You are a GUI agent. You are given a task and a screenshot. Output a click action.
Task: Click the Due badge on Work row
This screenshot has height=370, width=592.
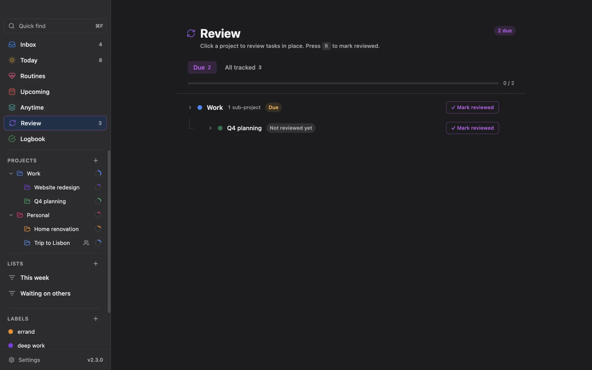tap(273, 107)
